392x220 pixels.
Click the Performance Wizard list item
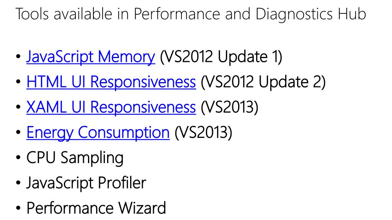(x=96, y=208)
